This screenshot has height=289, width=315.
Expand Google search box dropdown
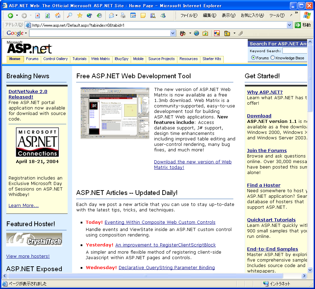pos(173,33)
